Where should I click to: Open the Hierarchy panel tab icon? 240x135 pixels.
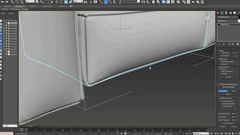(226, 13)
